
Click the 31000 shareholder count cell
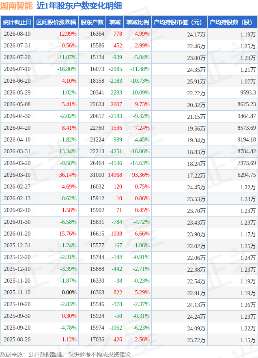pos(97,175)
